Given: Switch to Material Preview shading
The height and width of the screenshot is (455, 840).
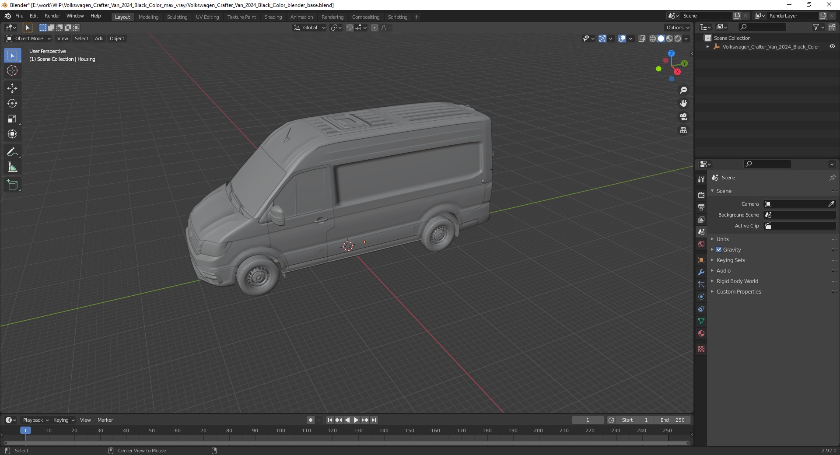Looking at the screenshot, I should [669, 38].
